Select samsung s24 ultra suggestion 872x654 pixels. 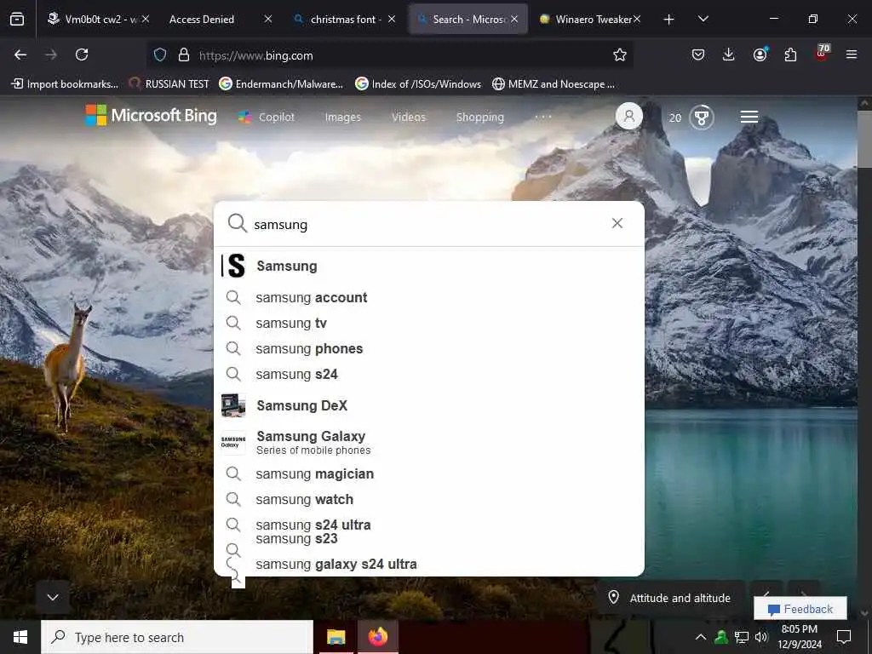coord(429,525)
